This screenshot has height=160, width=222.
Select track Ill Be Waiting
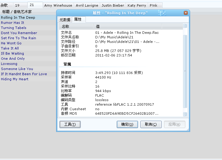(28, 53)
